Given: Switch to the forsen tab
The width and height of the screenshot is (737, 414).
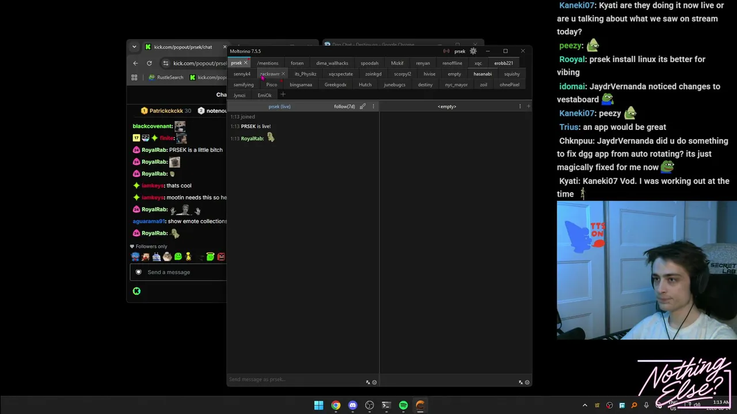Looking at the screenshot, I should point(297,63).
